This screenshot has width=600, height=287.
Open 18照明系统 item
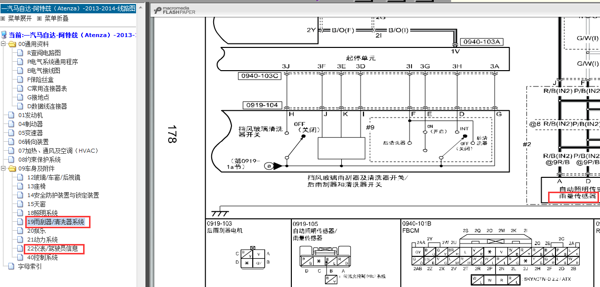point(43,213)
